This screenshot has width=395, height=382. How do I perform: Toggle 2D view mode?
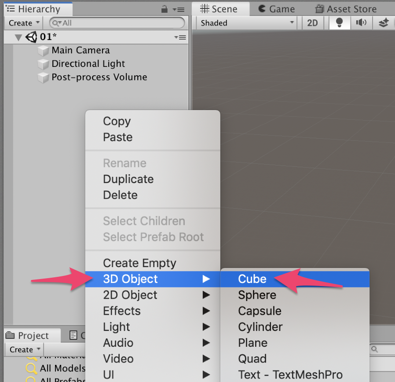pos(312,23)
